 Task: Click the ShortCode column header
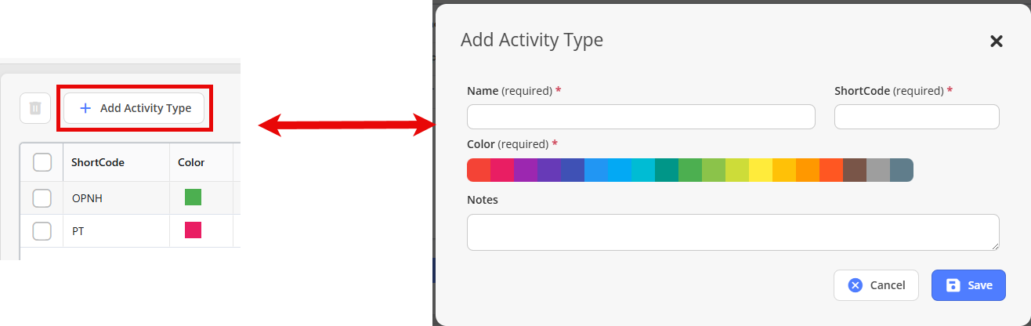tap(98, 162)
